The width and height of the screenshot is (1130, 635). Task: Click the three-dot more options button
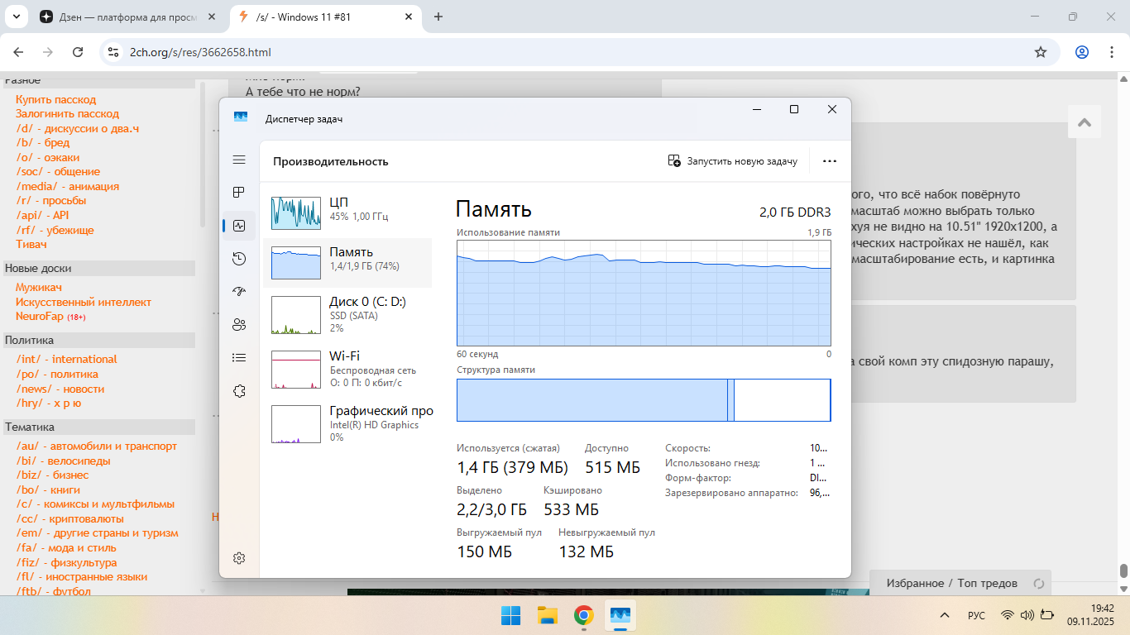click(x=830, y=161)
